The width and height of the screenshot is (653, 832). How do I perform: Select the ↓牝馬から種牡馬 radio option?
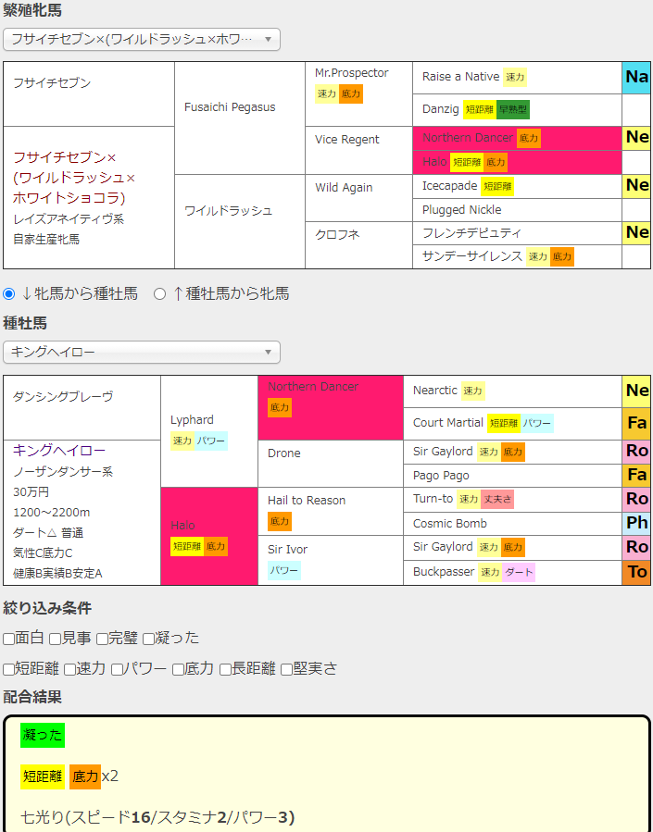point(9,293)
